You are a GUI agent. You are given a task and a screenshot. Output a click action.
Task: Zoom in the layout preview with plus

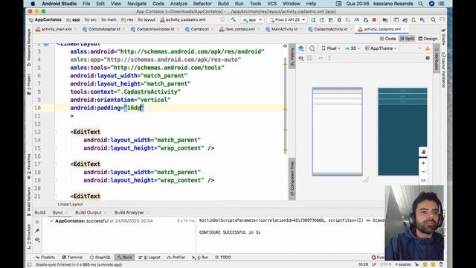click(423, 163)
